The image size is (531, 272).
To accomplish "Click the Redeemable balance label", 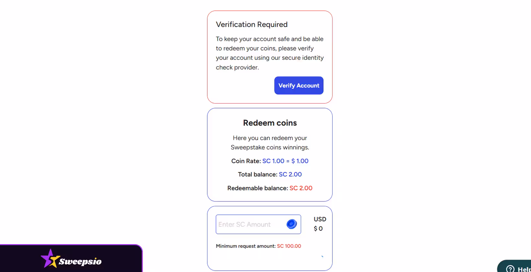I will [257, 188].
